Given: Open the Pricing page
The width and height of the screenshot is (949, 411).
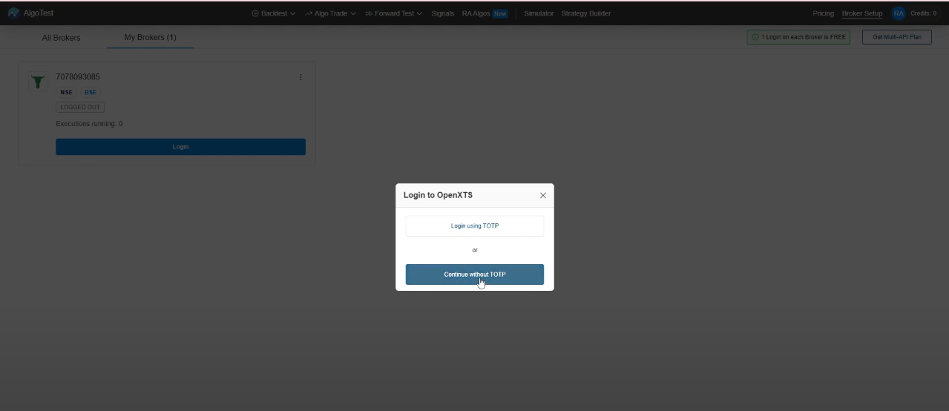Looking at the screenshot, I should click(823, 13).
